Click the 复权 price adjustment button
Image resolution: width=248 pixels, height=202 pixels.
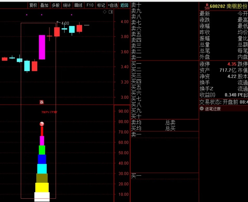tap(33, 5)
